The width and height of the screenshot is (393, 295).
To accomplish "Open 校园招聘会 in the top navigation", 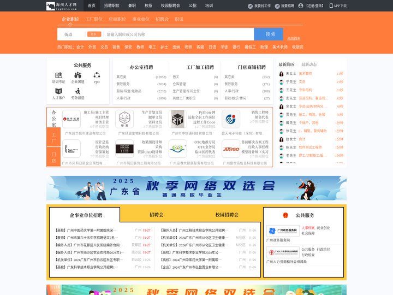I will pos(170,5).
